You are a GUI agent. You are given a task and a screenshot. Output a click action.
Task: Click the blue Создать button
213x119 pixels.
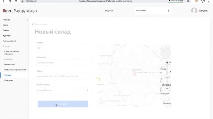(x=63, y=104)
